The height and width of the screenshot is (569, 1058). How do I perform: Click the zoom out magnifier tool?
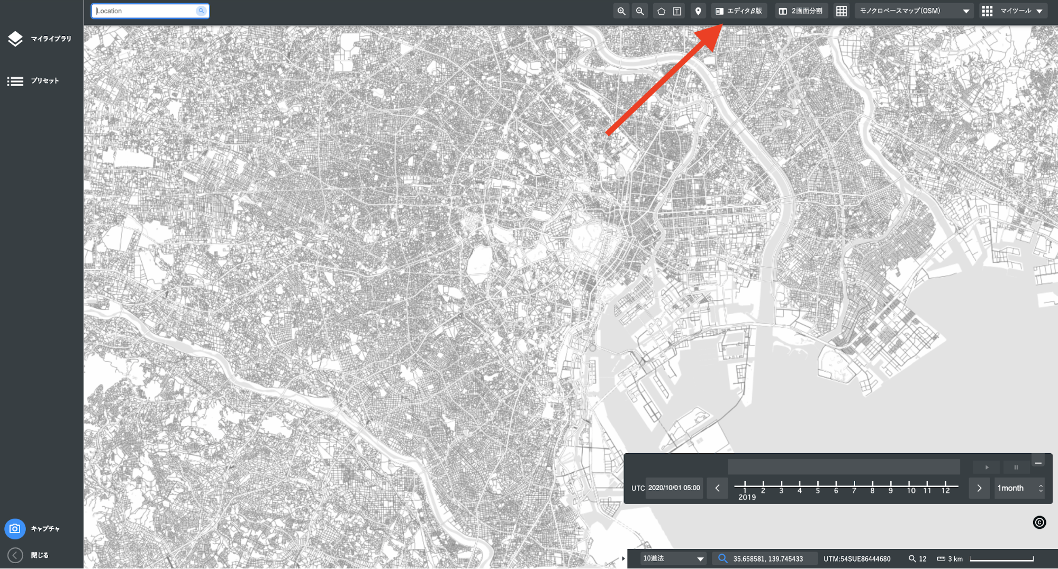pyautogui.click(x=640, y=11)
